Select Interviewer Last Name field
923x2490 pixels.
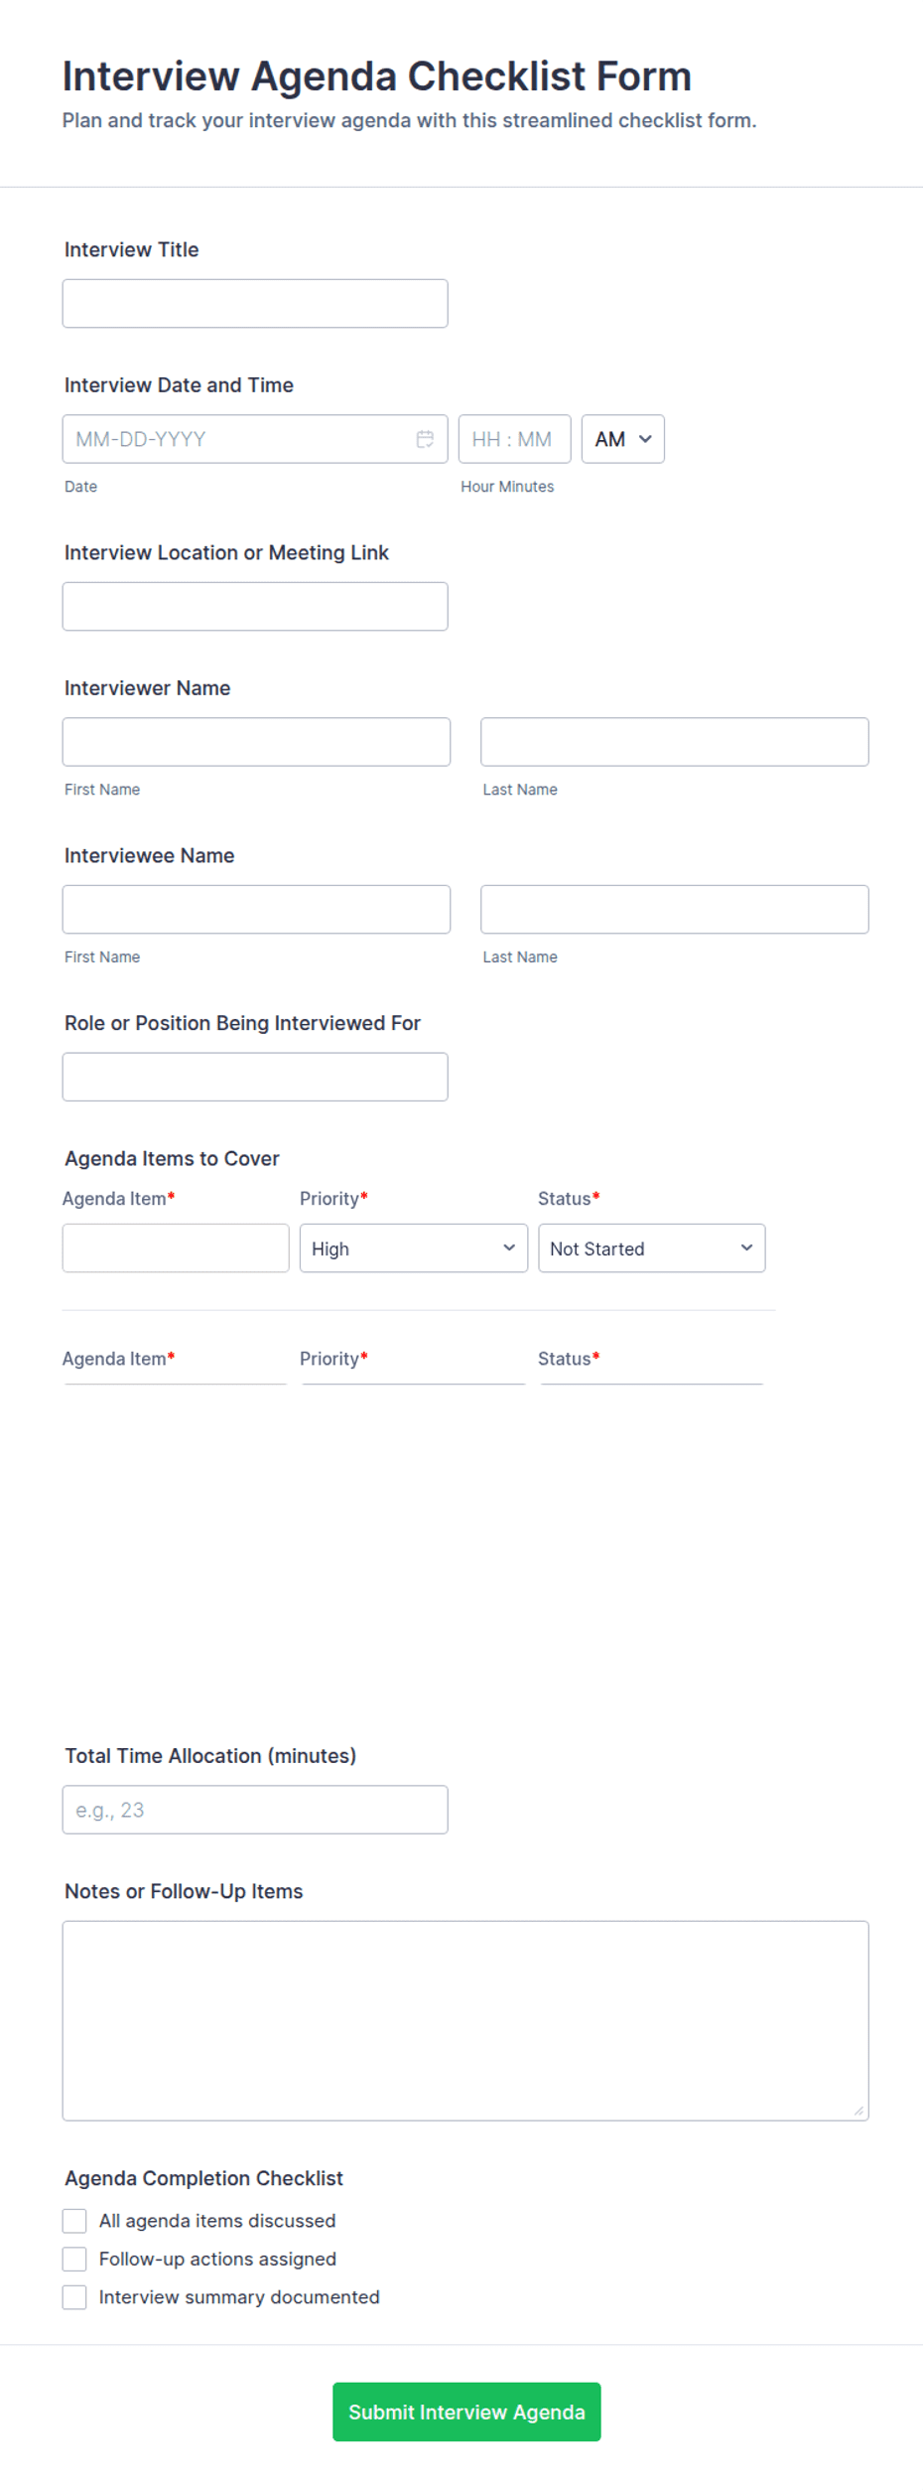(674, 742)
